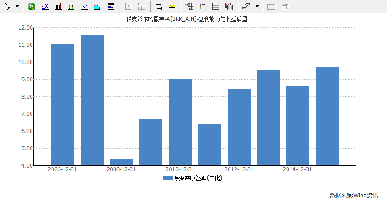Click the x-axis label 2012-12-31
This screenshot has width=387, height=199.
239,169
